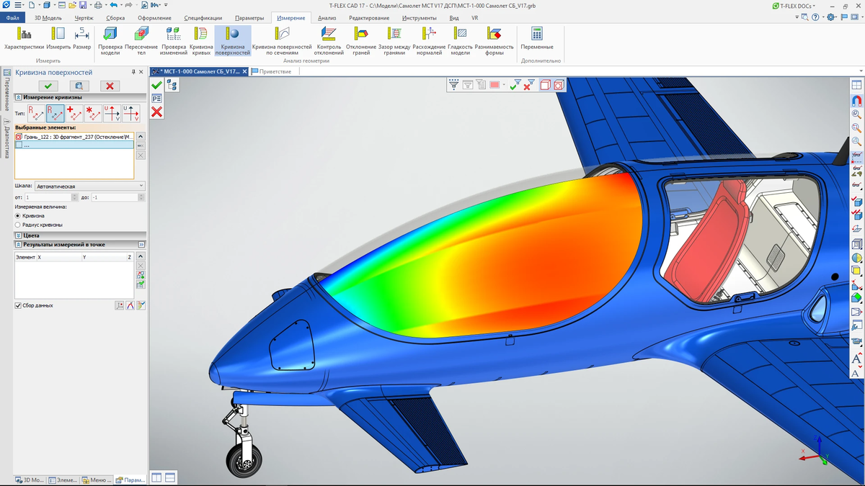Toggle the pin on Кривизна поверхностей panel
The width and height of the screenshot is (865, 486).
[x=133, y=72]
